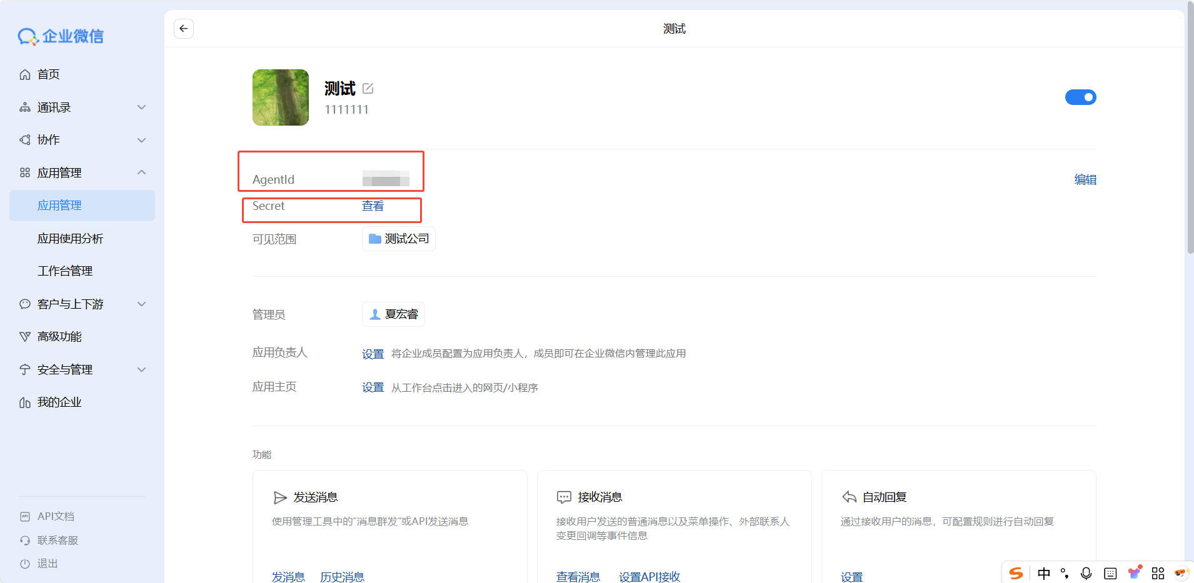Expand the 安全与管理 menu chevron
Screen dimensions: 1194x583
pos(142,370)
